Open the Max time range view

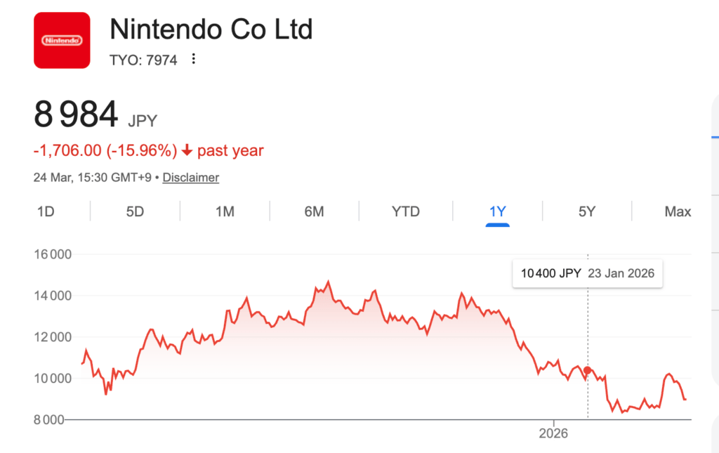tap(675, 211)
